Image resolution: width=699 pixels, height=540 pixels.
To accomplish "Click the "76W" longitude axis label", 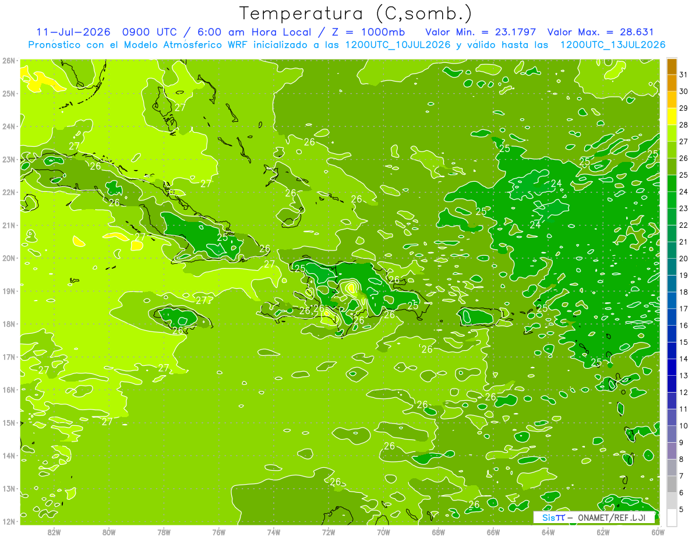I will [x=219, y=532].
